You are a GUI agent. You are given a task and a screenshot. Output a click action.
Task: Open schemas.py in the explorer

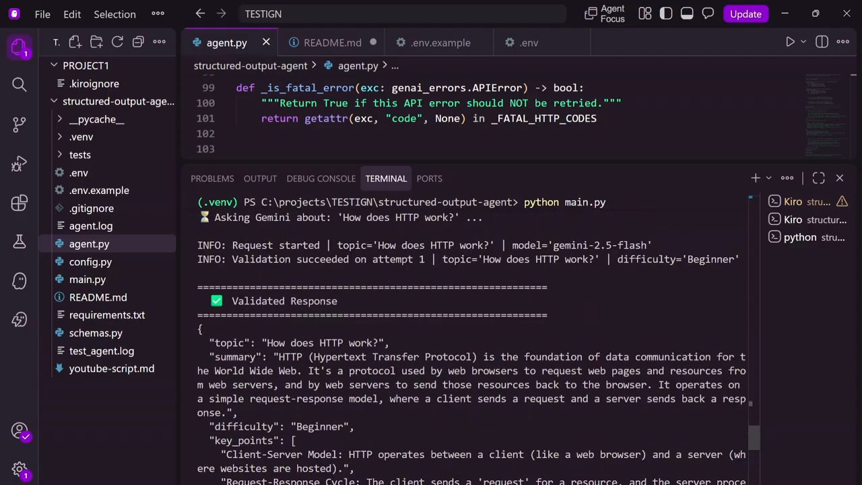pos(96,333)
